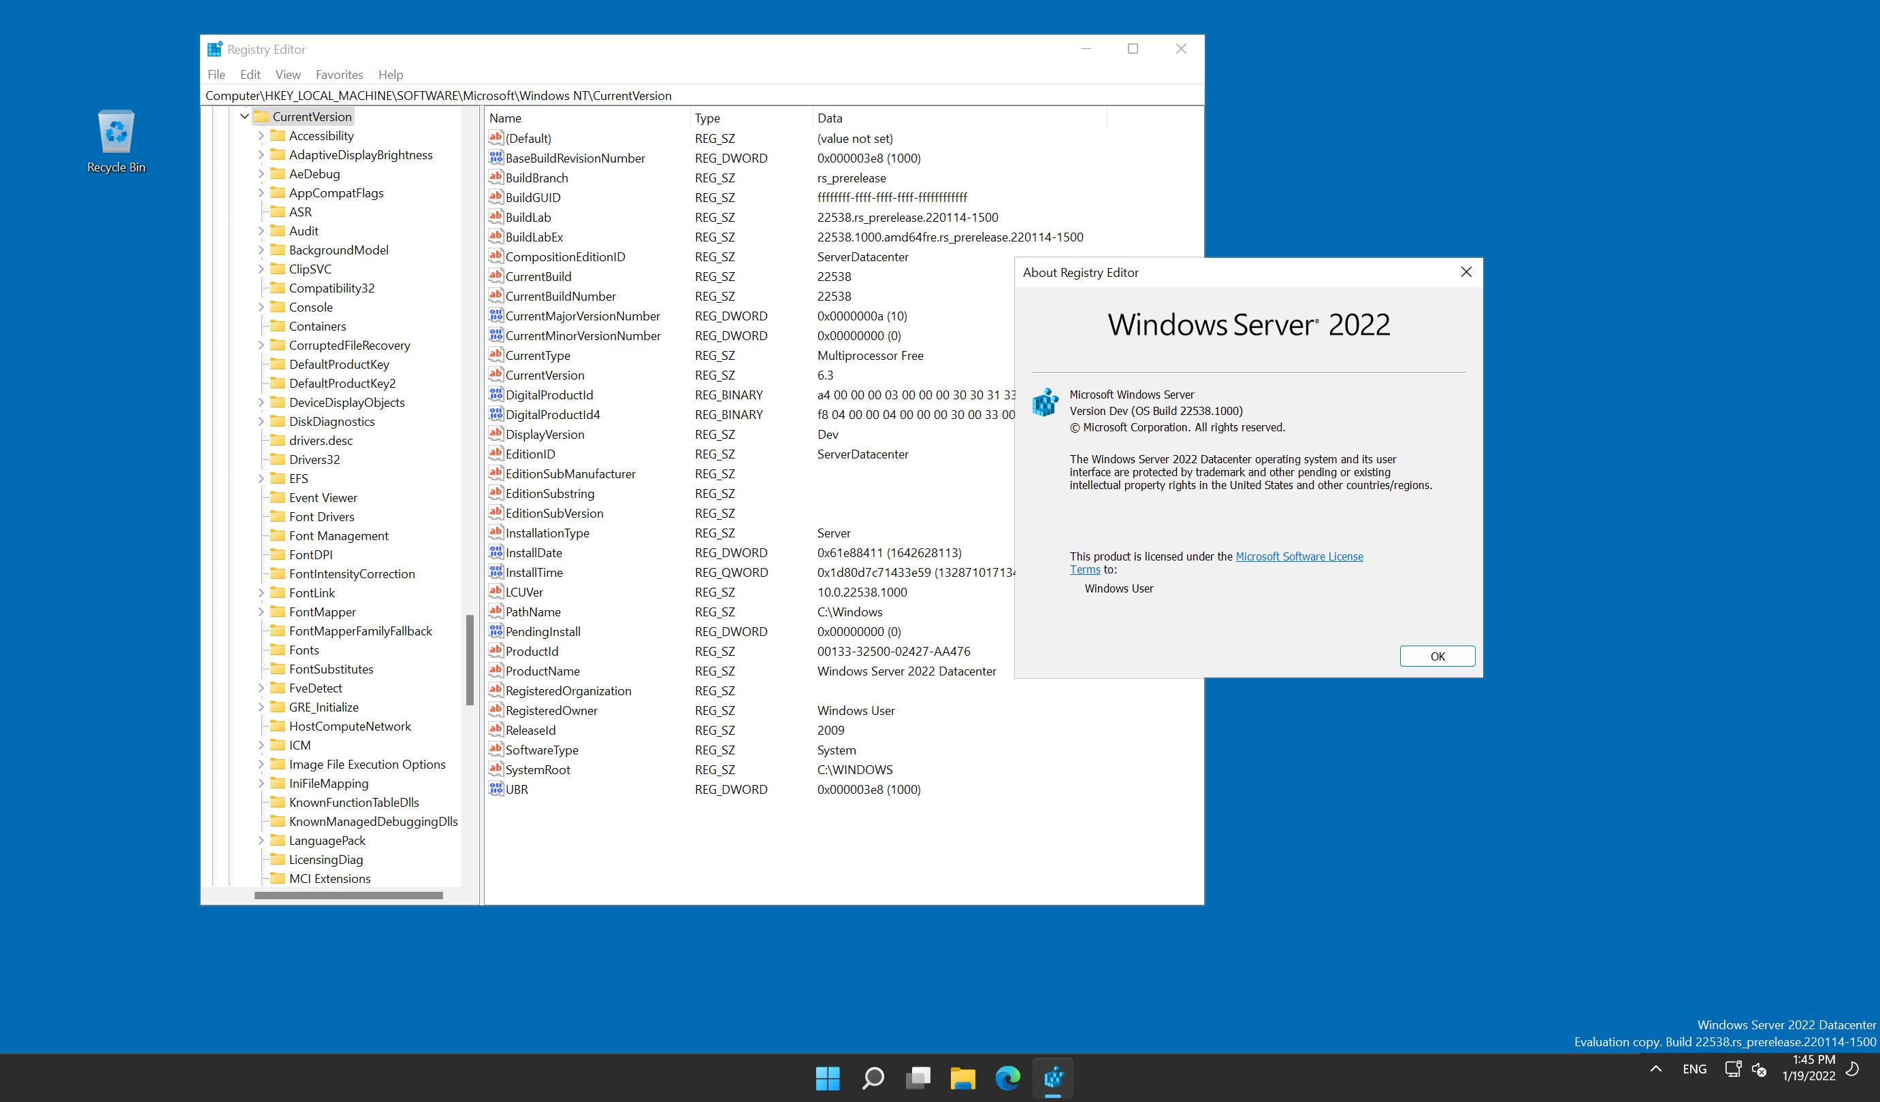This screenshot has width=1880, height=1102.
Task: Open the Microsoft Software License Terms link
Action: click(x=1299, y=556)
